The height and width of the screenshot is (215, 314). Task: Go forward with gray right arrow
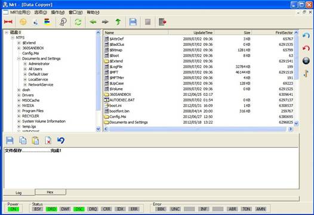click(105, 22)
